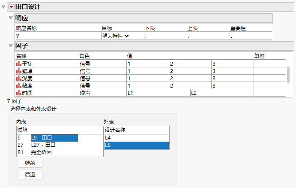Click value 2 in the 粘度 row
Viewport: 296px width, 188px height.
pos(190,86)
